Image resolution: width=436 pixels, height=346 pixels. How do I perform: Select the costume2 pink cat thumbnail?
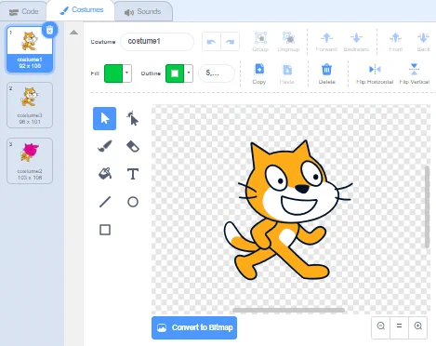coord(30,161)
